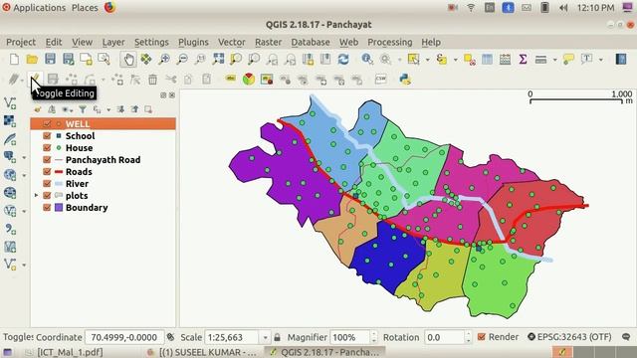Click the Delete Selected trash icon
Viewport: 637px width, 358px height.
click(152, 80)
